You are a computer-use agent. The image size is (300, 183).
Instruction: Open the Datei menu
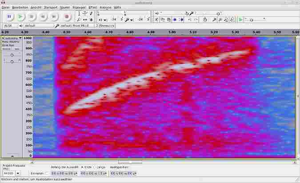5,8
